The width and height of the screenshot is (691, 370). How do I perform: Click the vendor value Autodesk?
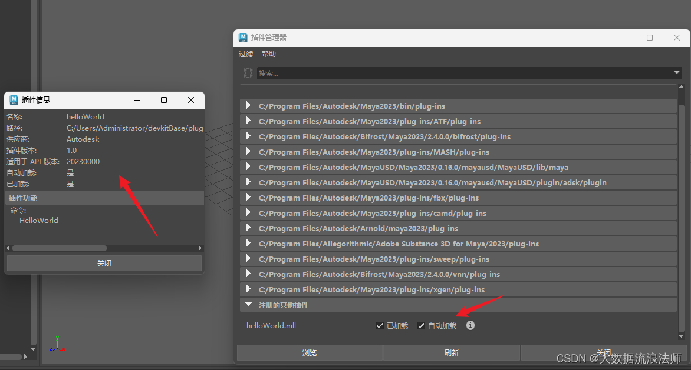tap(83, 139)
